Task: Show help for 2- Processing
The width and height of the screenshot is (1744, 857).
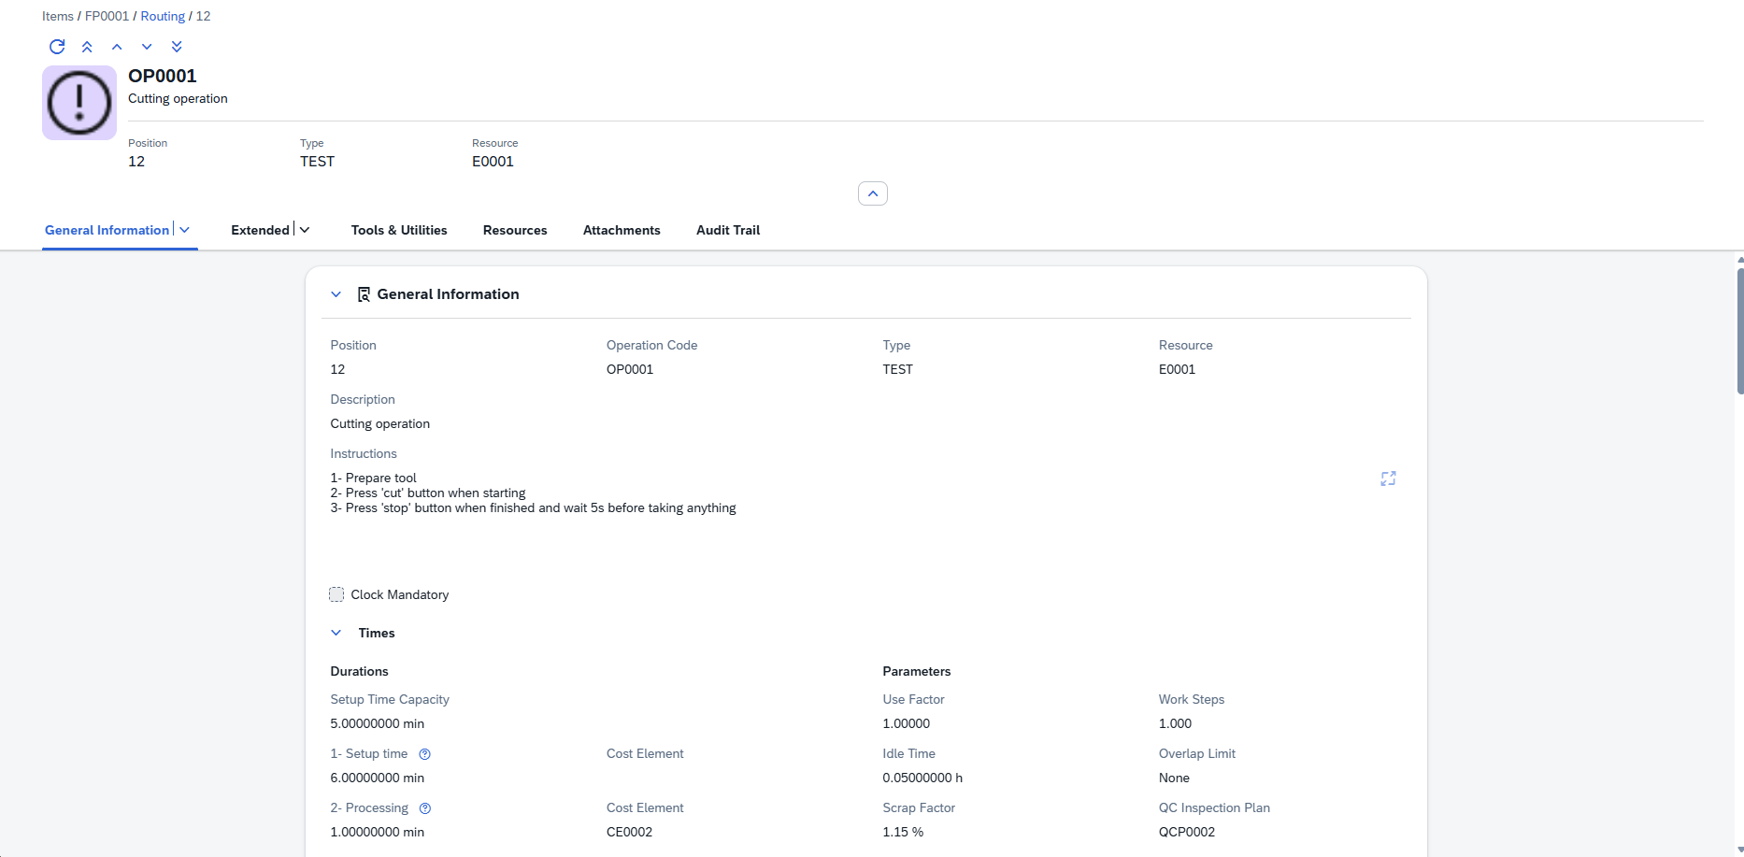Action: [425, 808]
